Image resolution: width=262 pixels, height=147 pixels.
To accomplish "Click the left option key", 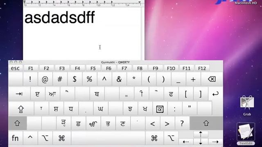I will [45, 138].
